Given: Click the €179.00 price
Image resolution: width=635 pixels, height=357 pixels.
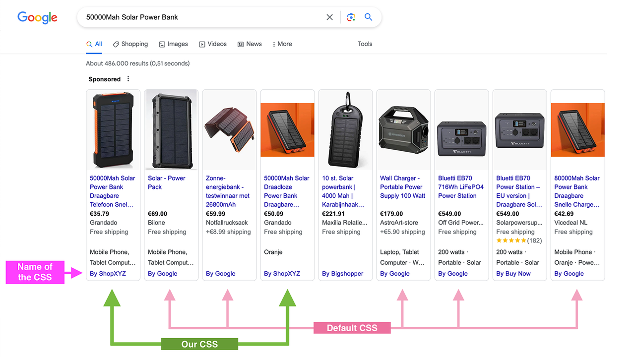Looking at the screenshot, I should point(391,214).
